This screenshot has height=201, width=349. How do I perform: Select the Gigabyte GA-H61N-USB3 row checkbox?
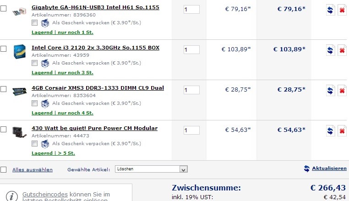[4, 8]
